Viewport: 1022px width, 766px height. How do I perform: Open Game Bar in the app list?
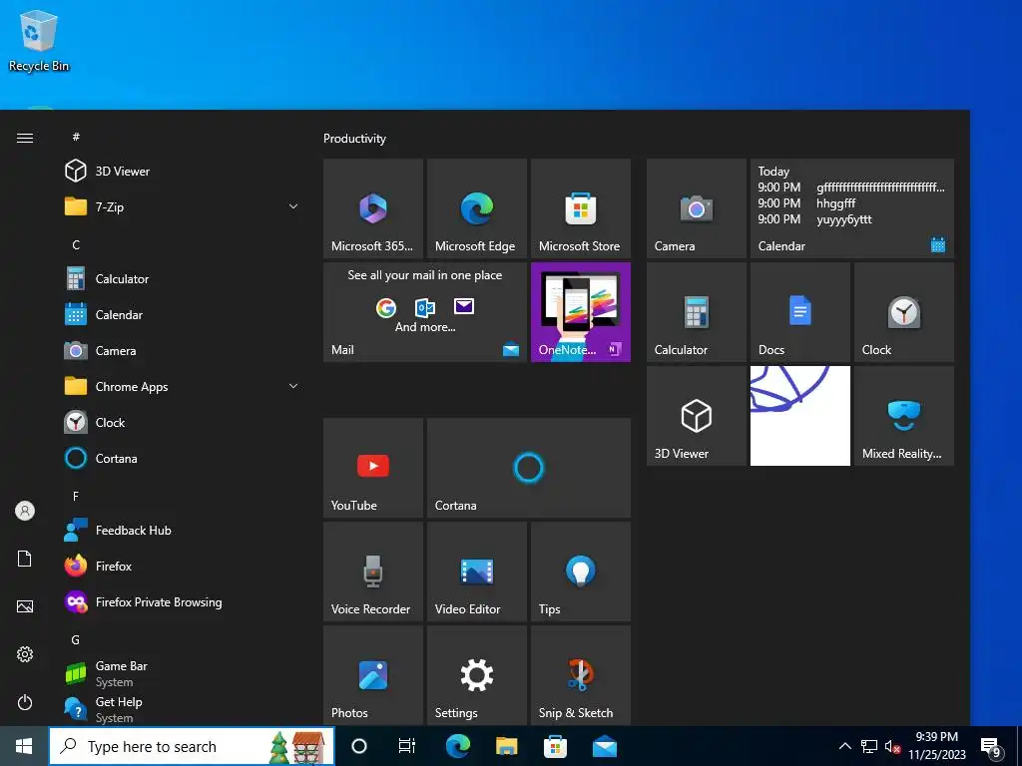click(181, 674)
